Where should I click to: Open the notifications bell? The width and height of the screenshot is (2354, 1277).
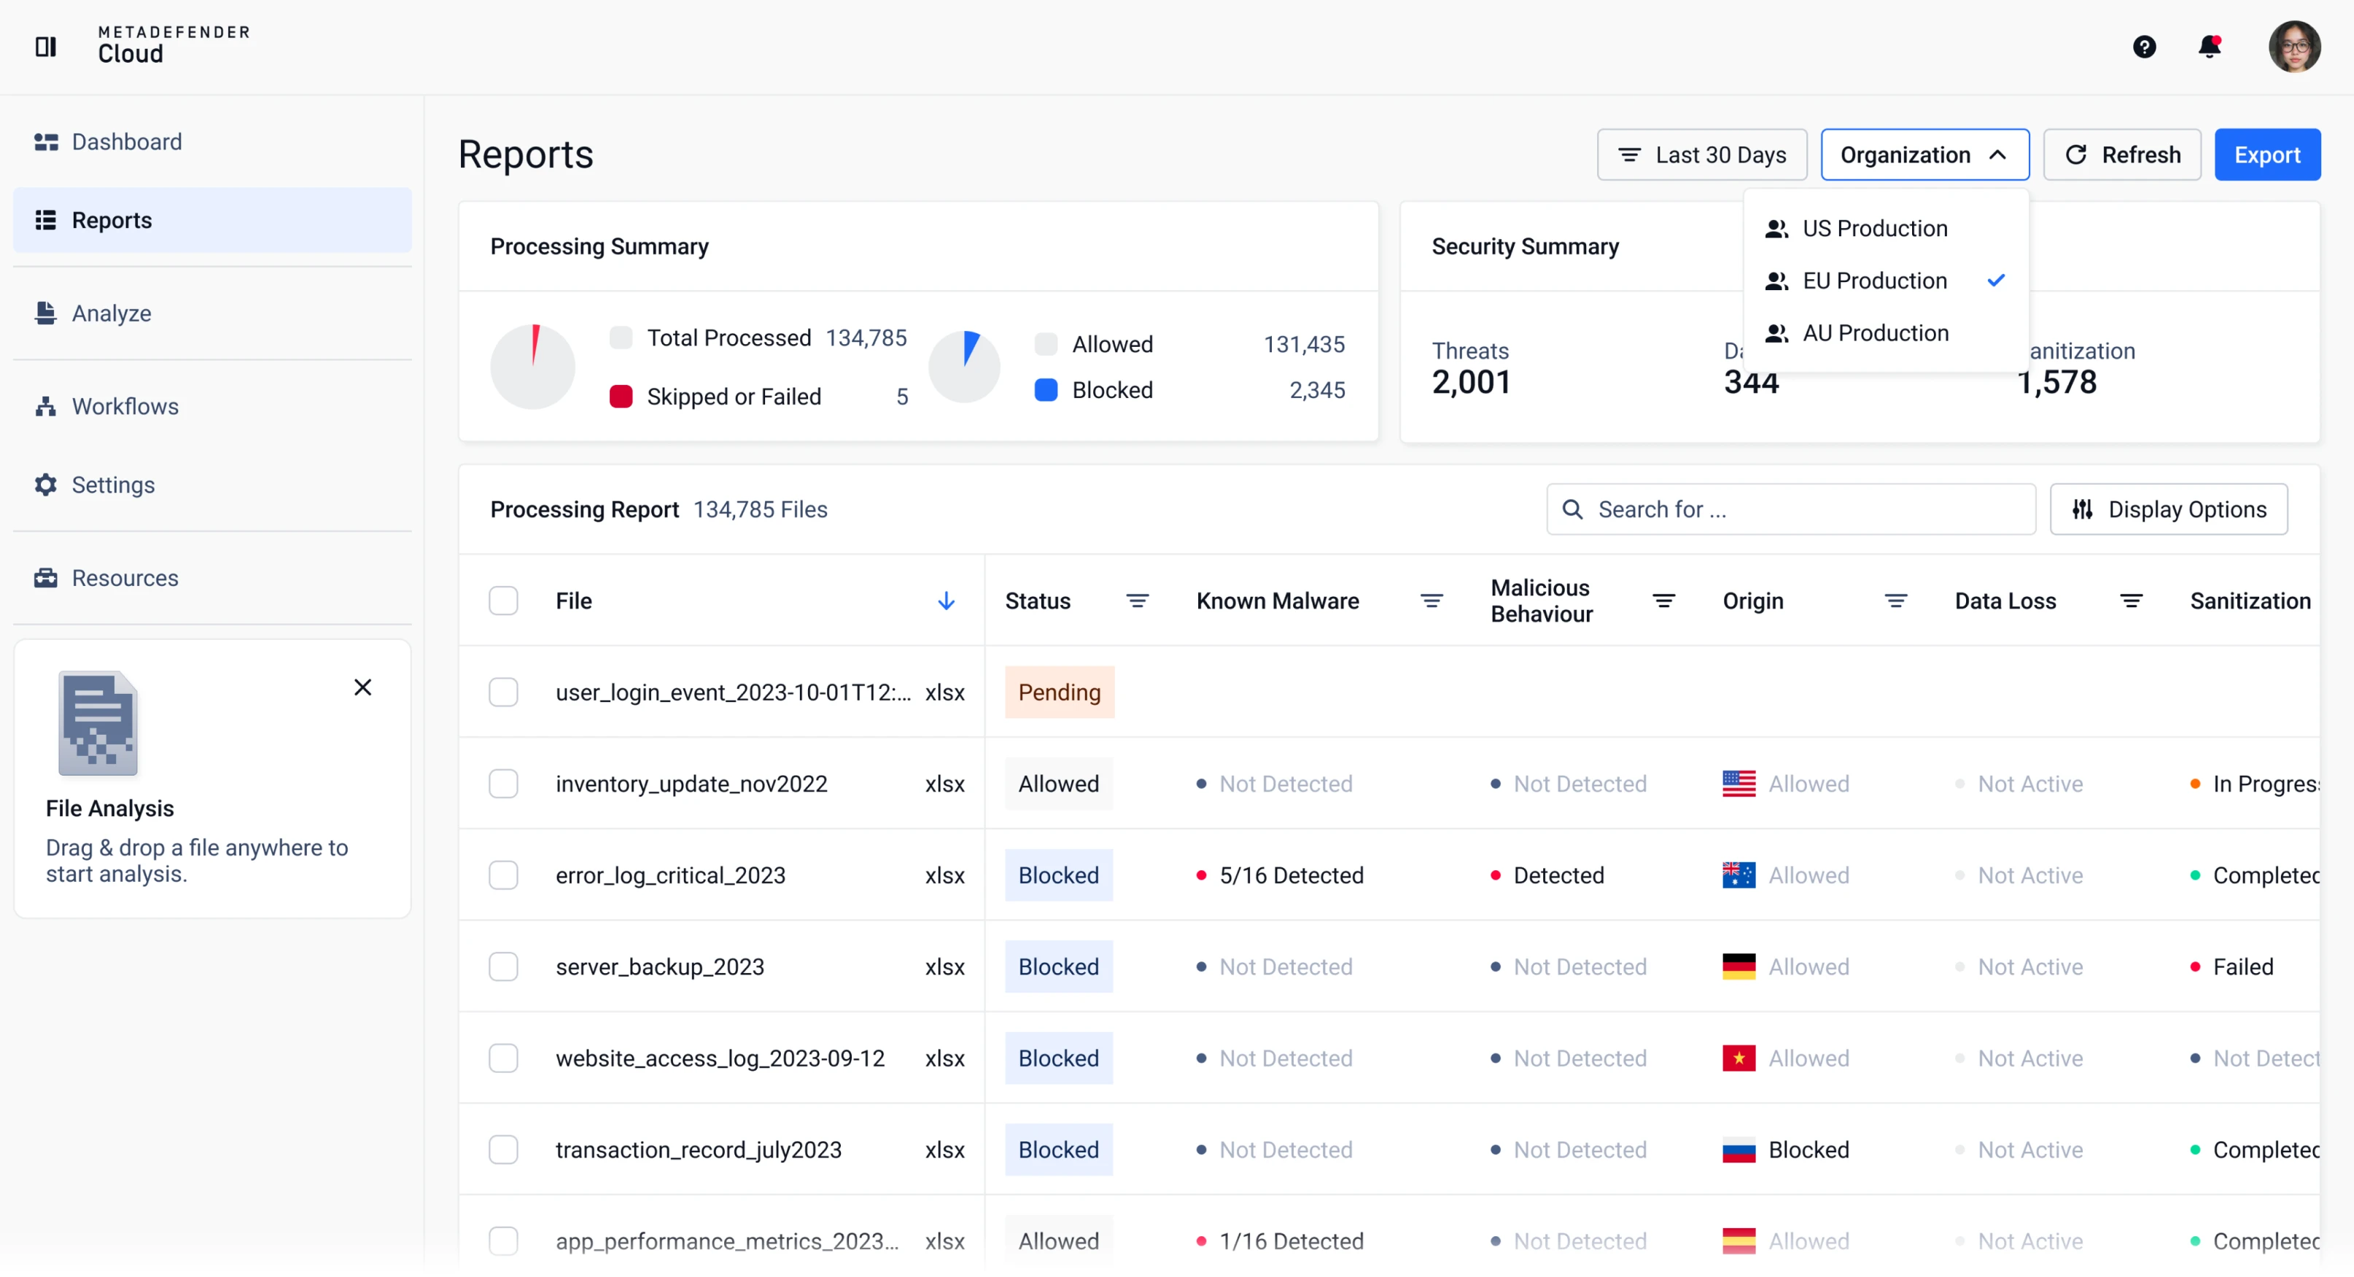pos(2209,47)
